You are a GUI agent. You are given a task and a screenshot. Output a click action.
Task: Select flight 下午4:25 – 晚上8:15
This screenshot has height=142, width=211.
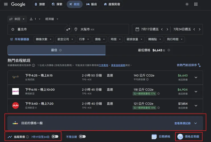click(x=105, y=77)
